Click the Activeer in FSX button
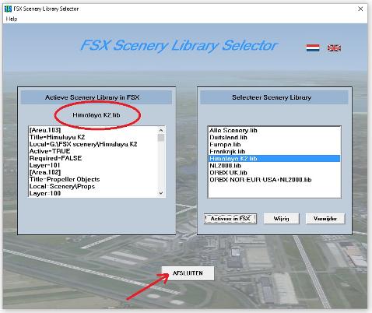This screenshot has height=313, width=372. pos(230,219)
